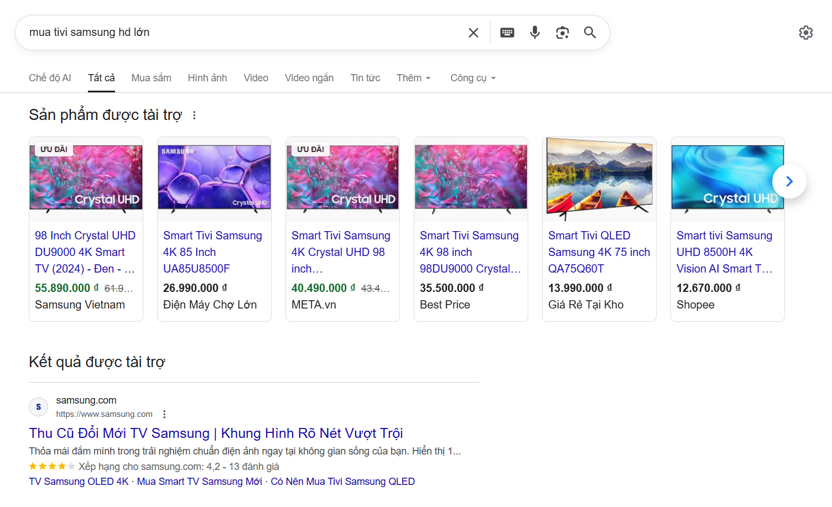Click the Điện Máy Chợ Lớn purple TV thumbnail
This screenshot has height=507, width=832.
[215, 179]
